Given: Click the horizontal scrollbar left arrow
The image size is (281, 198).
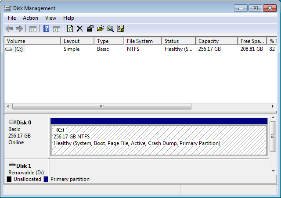Looking at the screenshot, I should point(8,106).
